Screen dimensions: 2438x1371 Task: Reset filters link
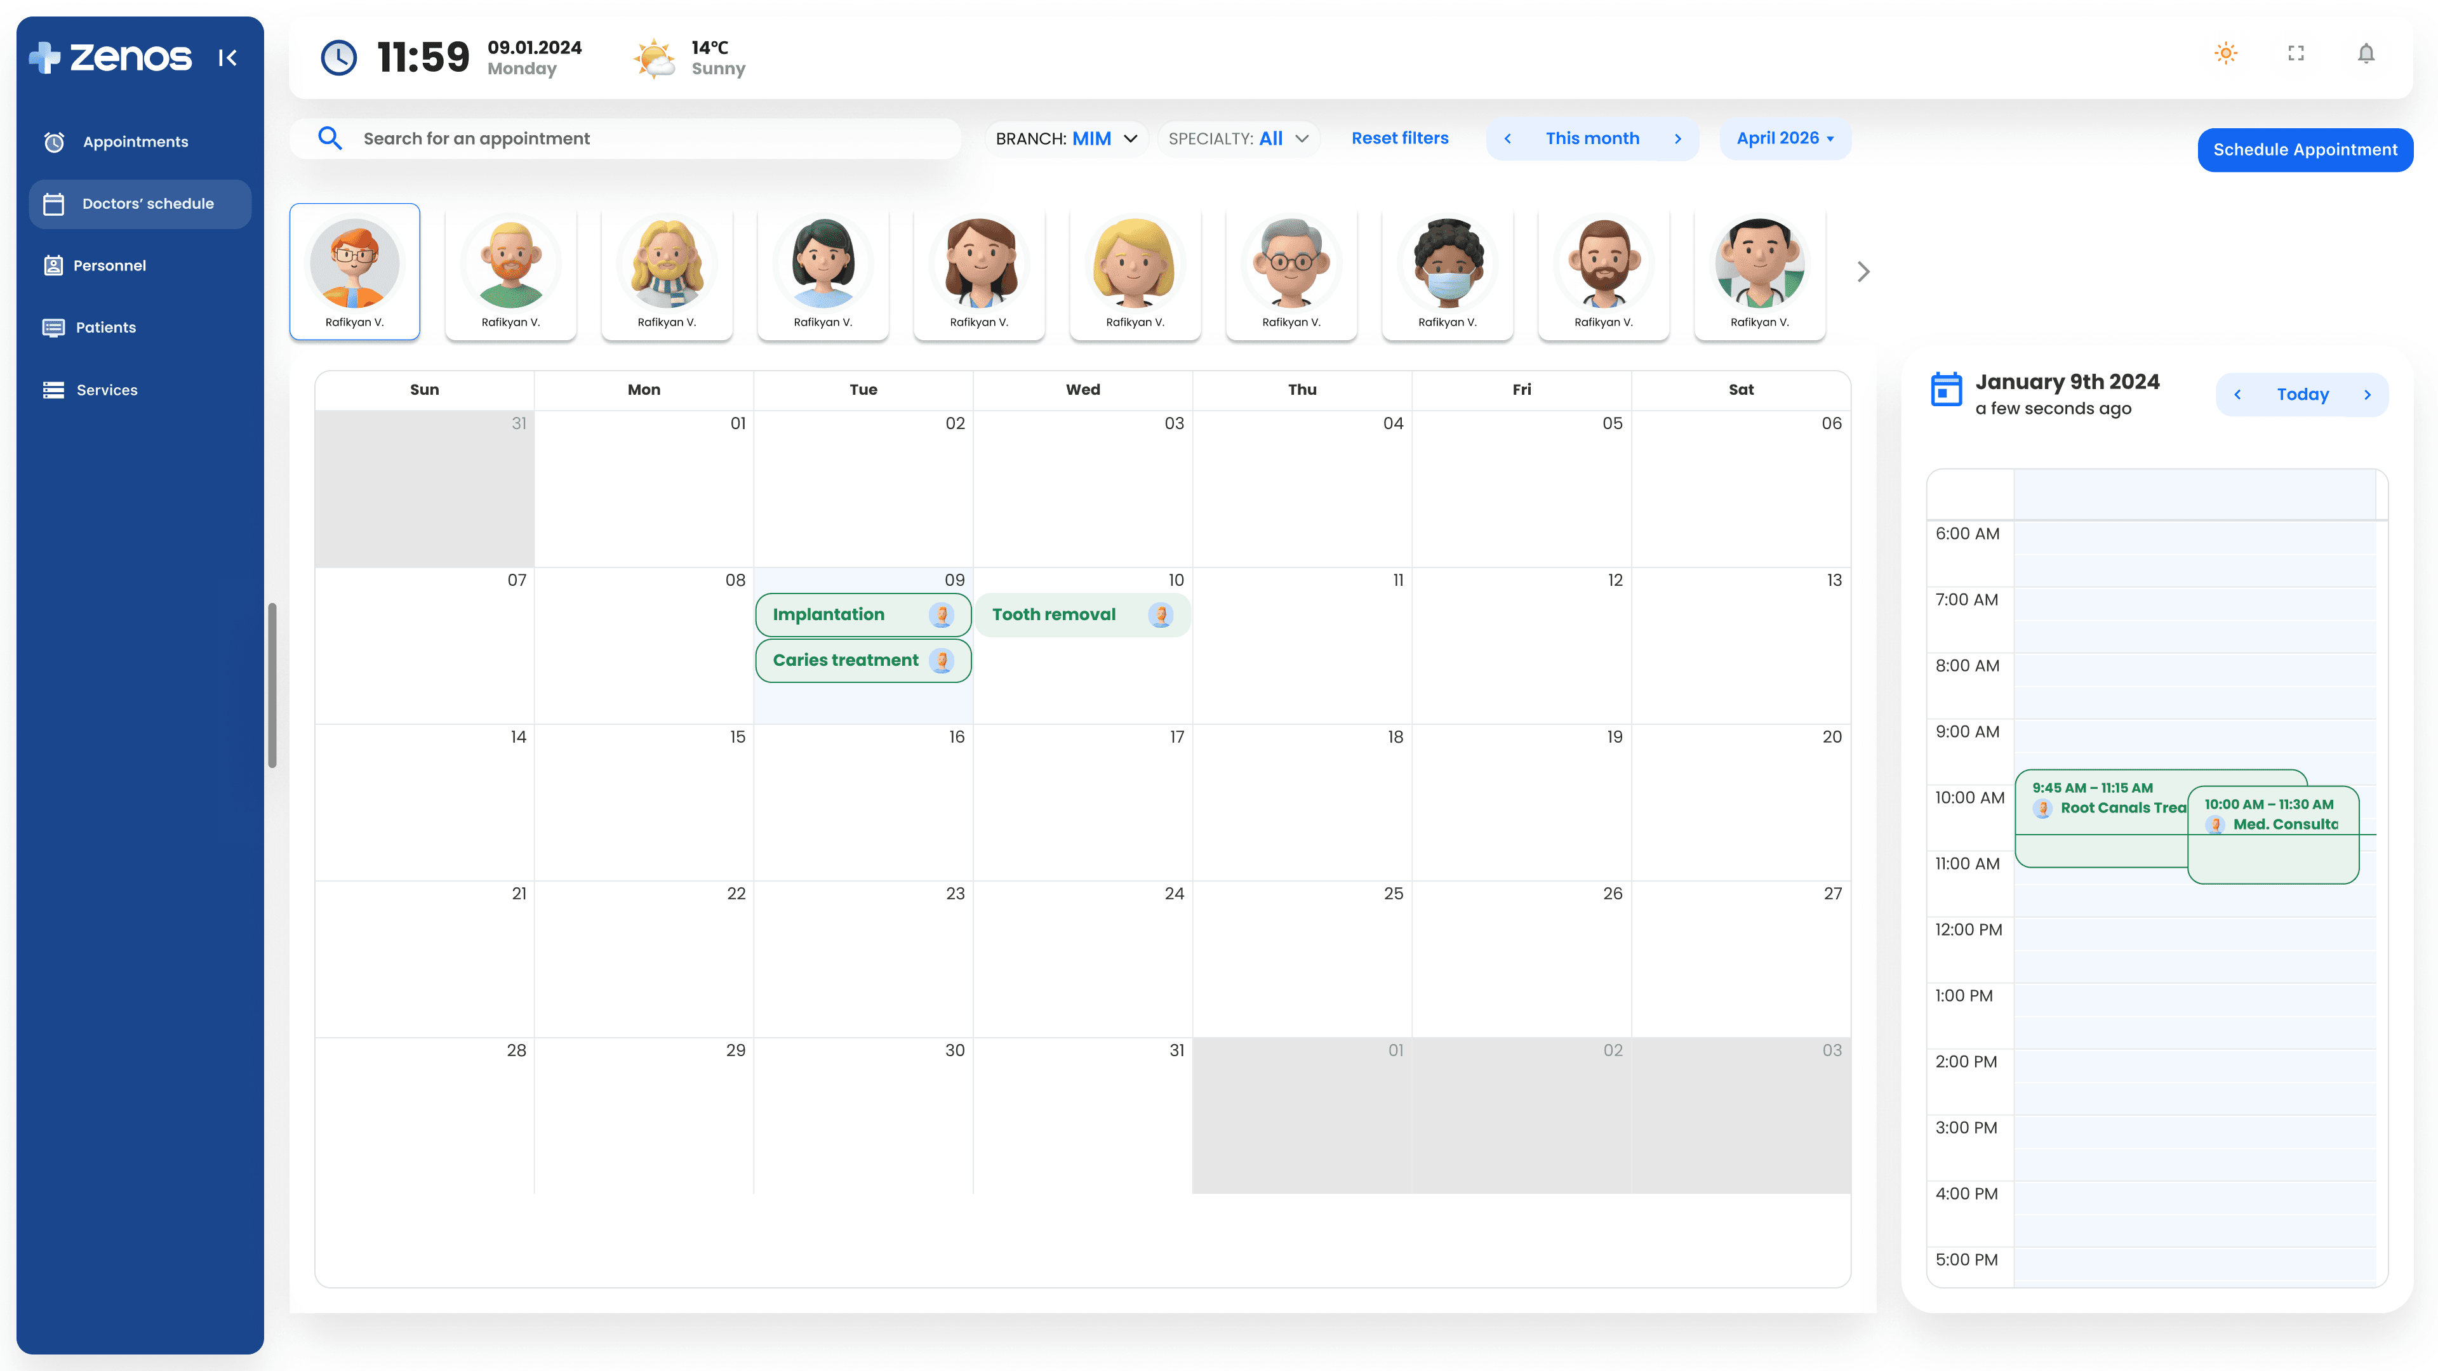(x=1400, y=138)
